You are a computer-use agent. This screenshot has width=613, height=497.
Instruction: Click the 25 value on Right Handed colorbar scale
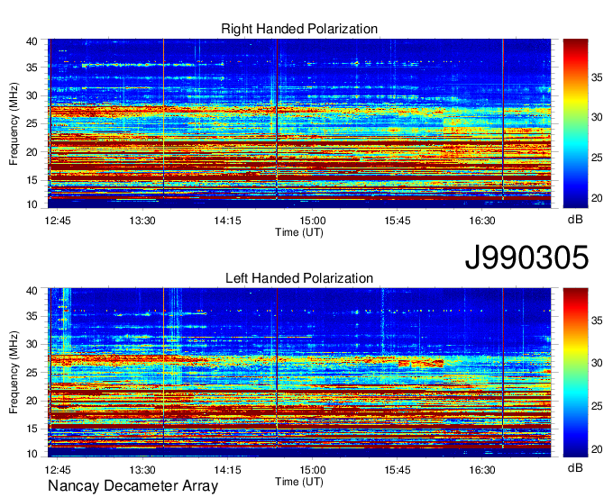(x=597, y=158)
